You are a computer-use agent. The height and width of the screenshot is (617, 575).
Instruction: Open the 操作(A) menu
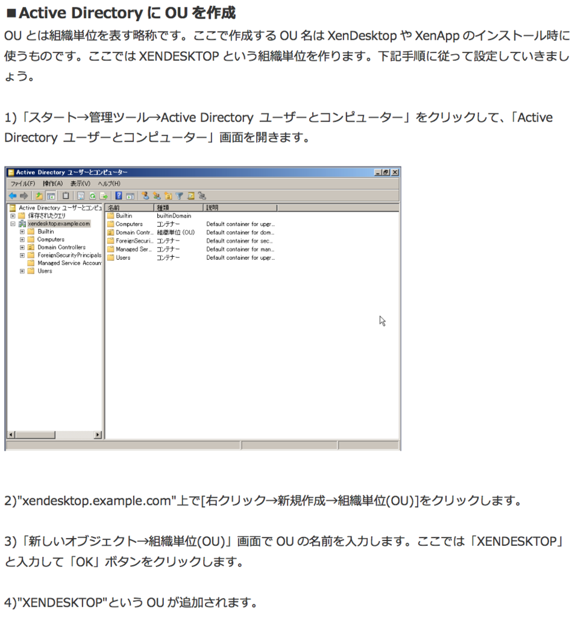pyautogui.click(x=52, y=183)
